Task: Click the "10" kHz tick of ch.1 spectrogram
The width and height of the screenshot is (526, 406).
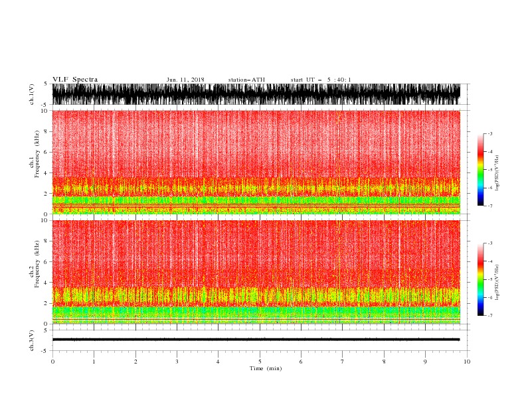Action: point(44,111)
